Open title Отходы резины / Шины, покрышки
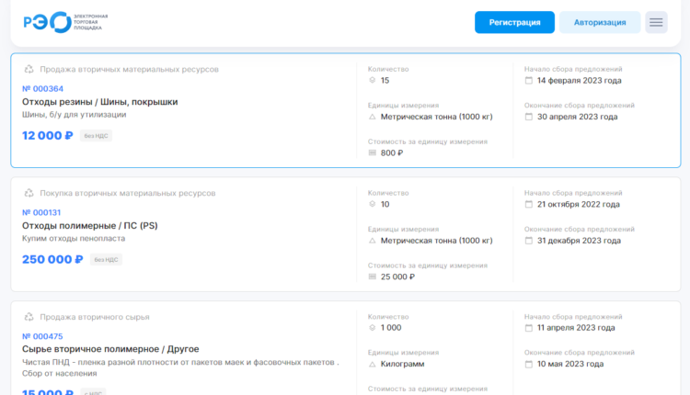690x395 pixels. point(99,101)
